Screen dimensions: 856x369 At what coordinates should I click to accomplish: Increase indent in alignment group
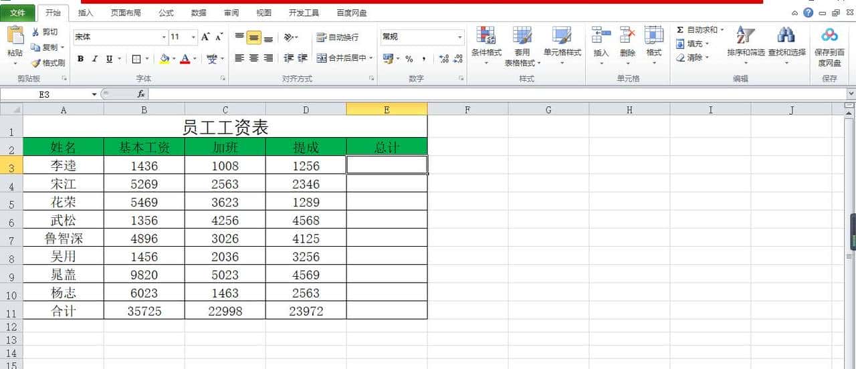(303, 58)
